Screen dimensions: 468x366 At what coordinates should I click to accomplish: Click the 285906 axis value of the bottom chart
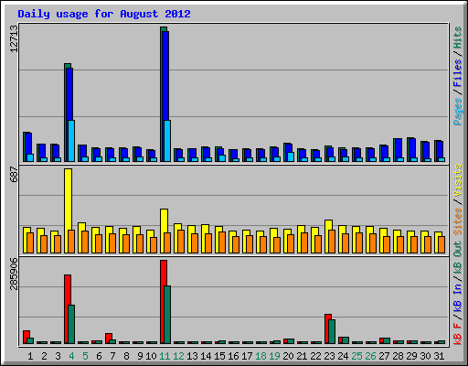[x=14, y=274]
